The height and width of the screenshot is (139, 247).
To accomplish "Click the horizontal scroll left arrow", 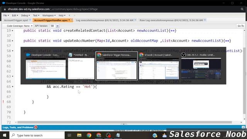I will pyautogui.click(x=16, y=122).
